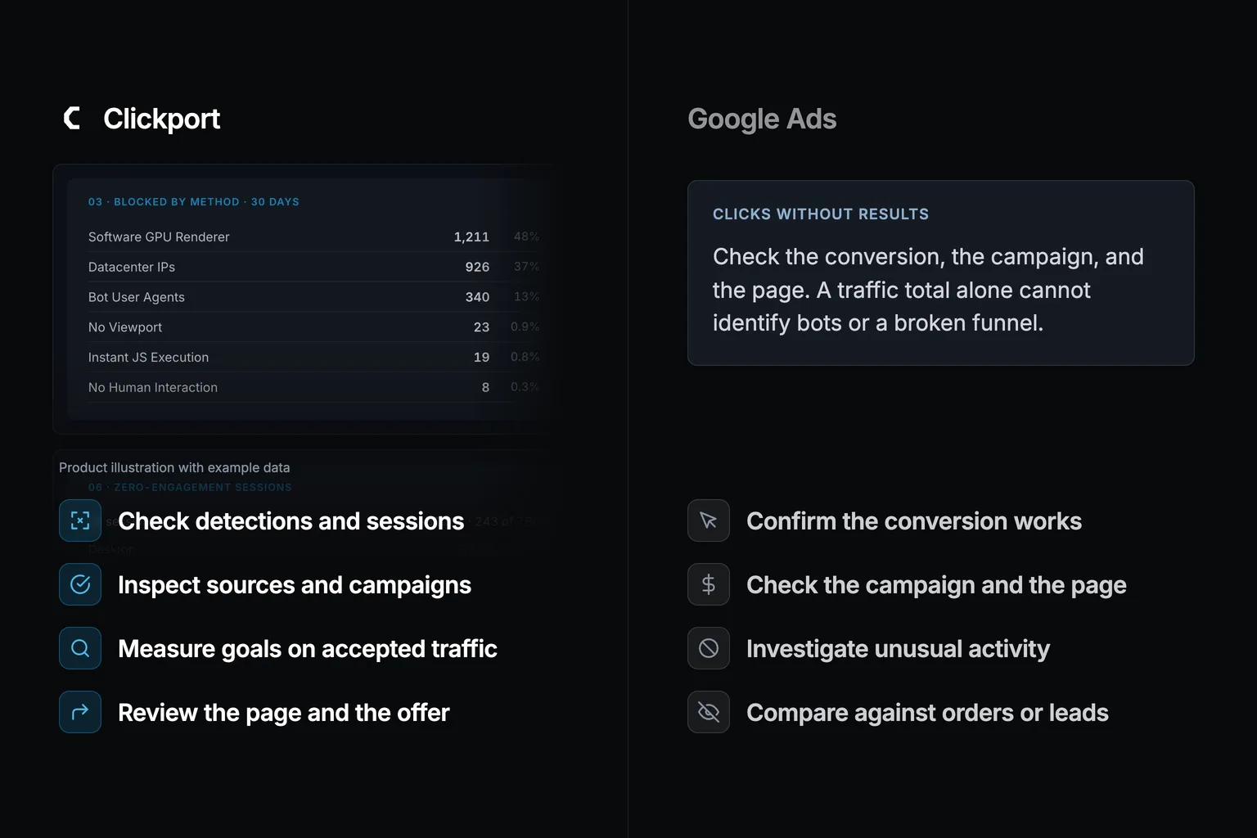The height and width of the screenshot is (838, 1257).
Task: Click the Inspect sources and campaigns text
Action: point(295,585)
